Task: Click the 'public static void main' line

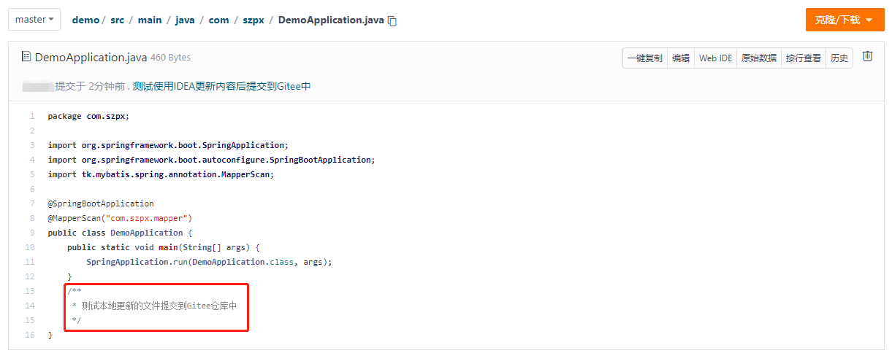Action: [x=164, y=247]
